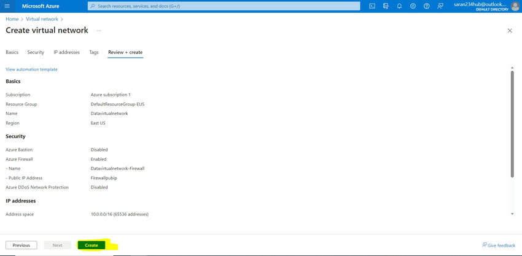
Task: Go to the Home breadcrumb
Action: click(x=12, y=19)
